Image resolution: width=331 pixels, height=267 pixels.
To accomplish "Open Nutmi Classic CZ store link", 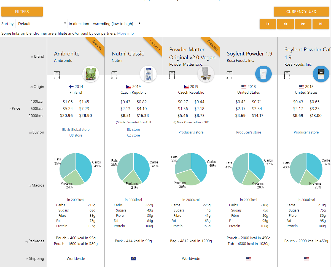I will (133, 135).
